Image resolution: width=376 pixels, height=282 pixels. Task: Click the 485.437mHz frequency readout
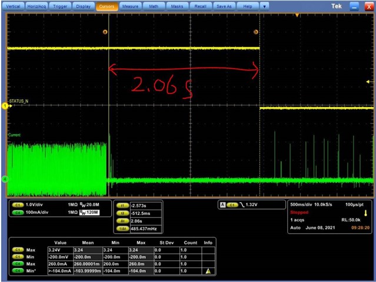(x=146, y=229)
